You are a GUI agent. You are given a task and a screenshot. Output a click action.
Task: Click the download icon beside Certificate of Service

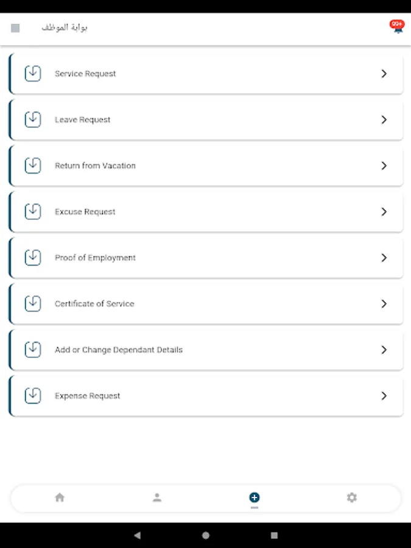click(33, 303)
